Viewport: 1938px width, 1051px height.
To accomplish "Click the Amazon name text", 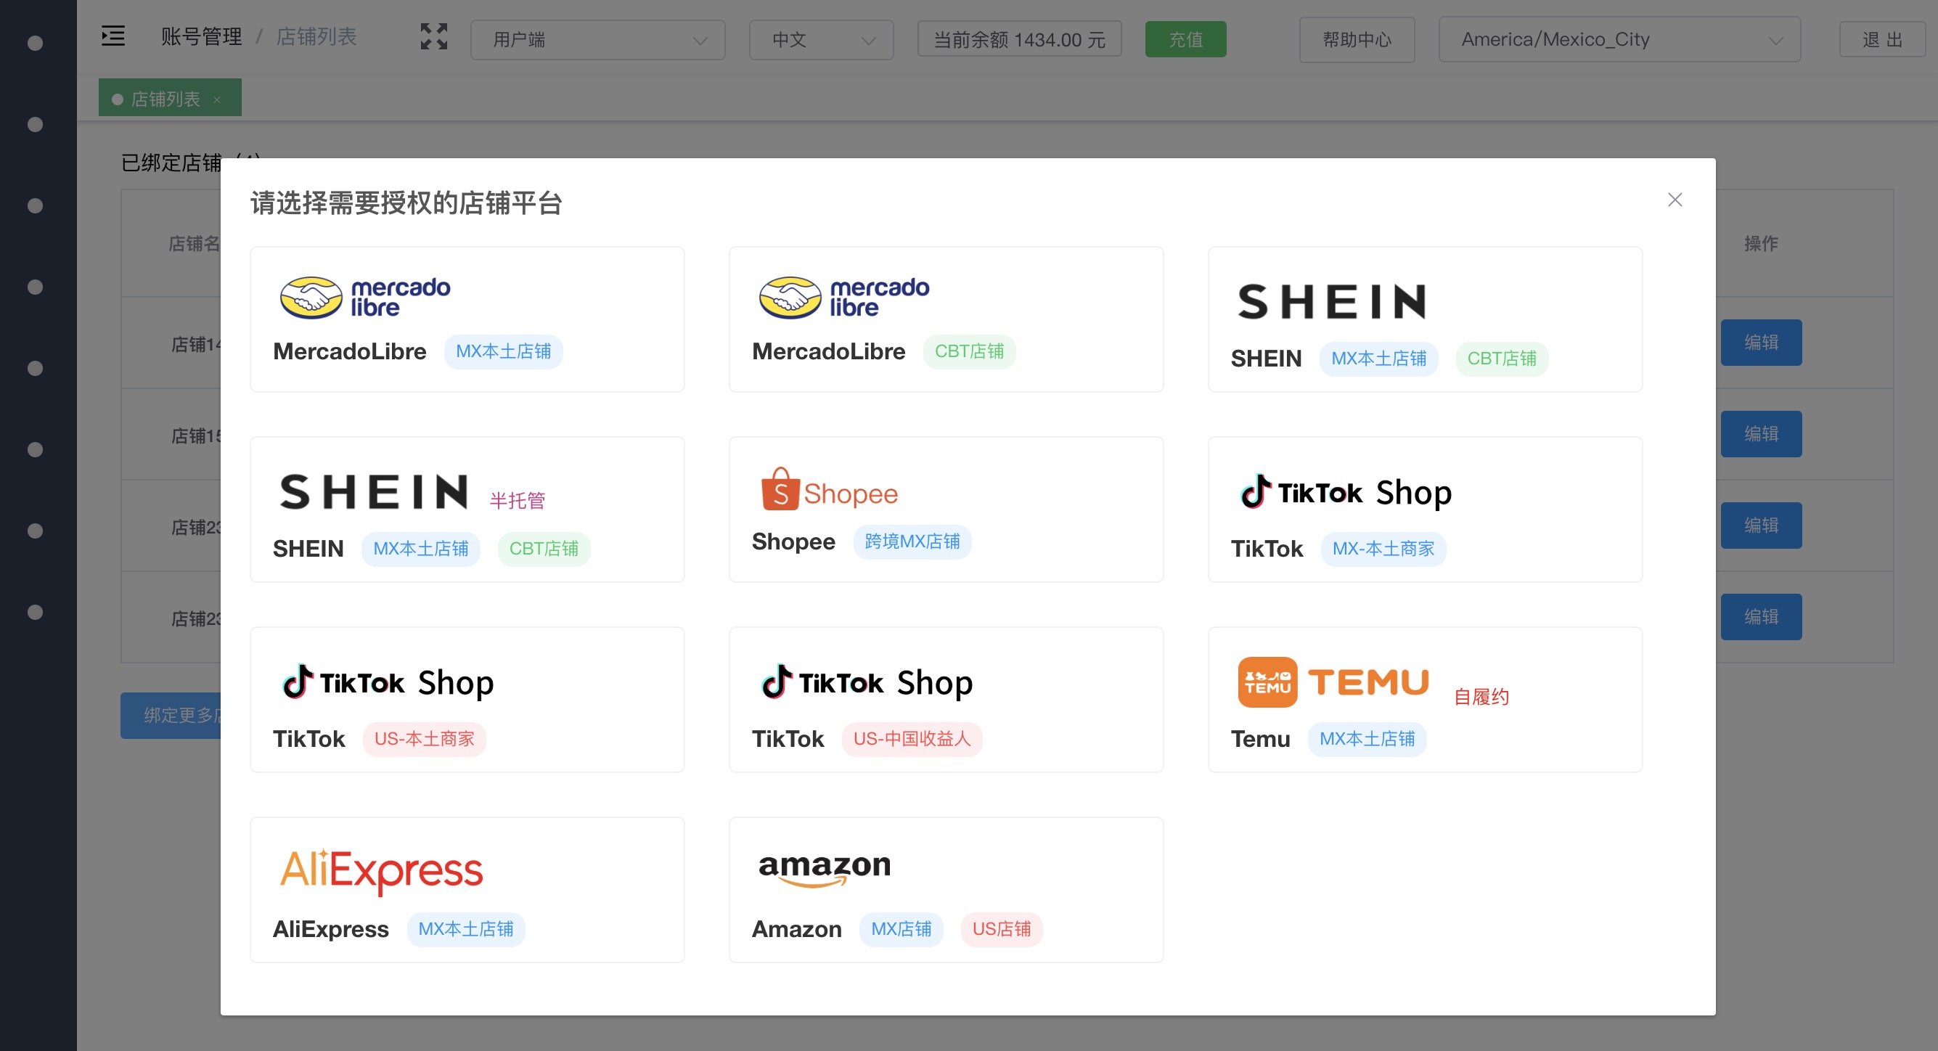I will (x=796, y=929).
